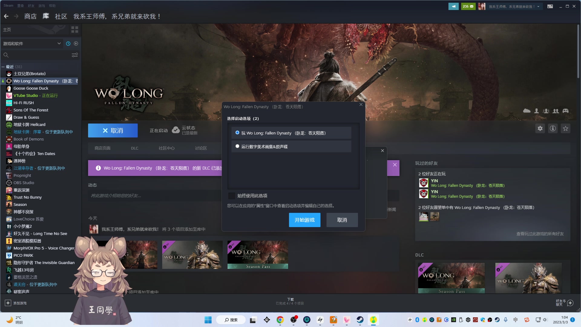Open game settings gear icon
Viewport: 581px width, 327px height.
540,128
